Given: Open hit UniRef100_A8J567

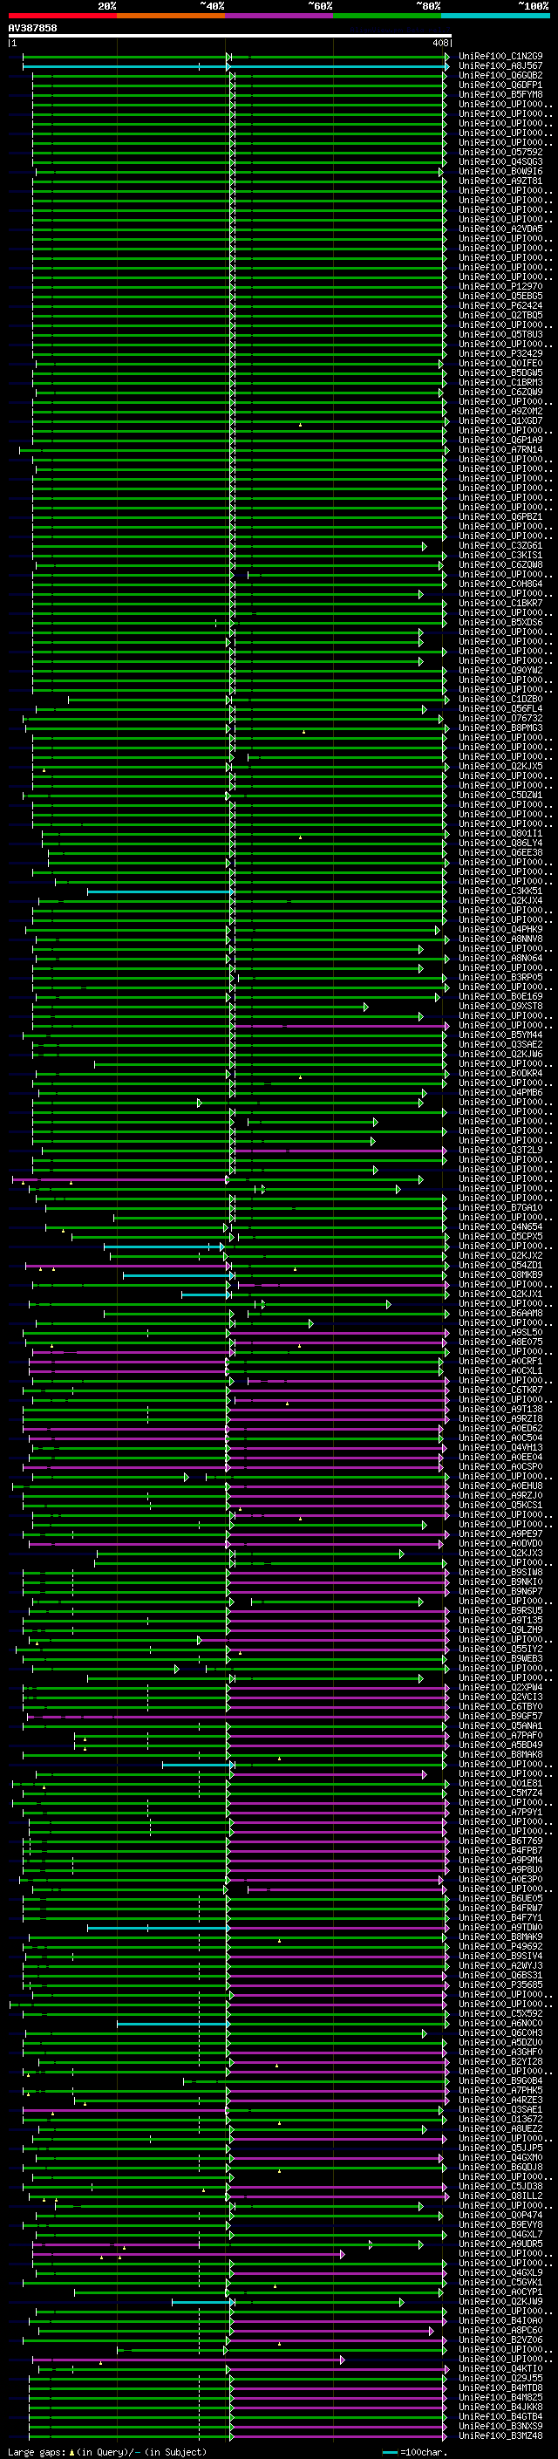Looking at the screenshot, I should coord(500,66).
